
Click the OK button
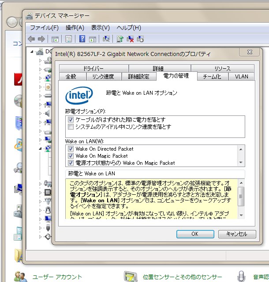[x=195, y=234]
